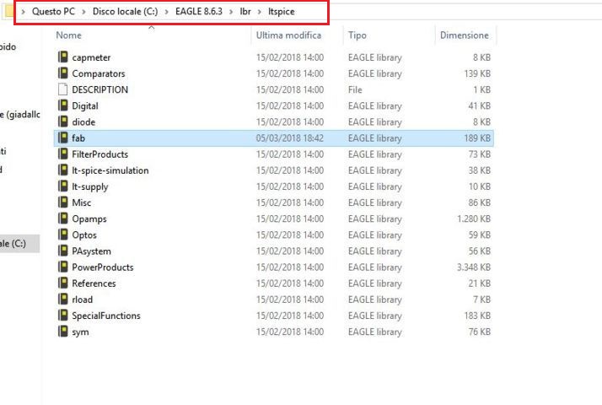
Task: Click the rload library icon
Action: 63,299
